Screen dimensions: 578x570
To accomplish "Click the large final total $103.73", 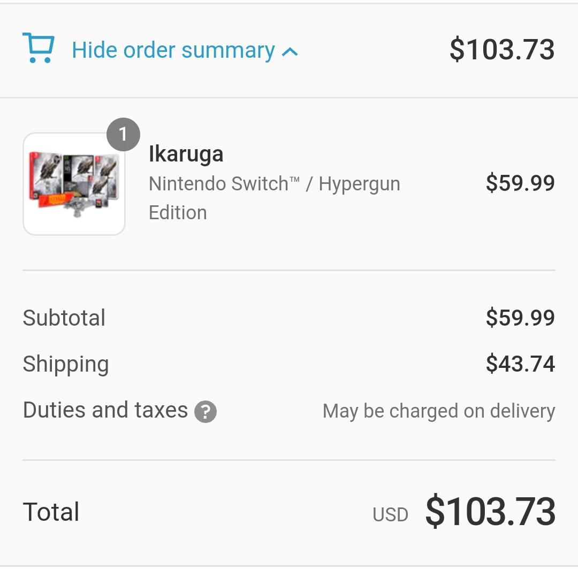I will [x=490, y=512].
